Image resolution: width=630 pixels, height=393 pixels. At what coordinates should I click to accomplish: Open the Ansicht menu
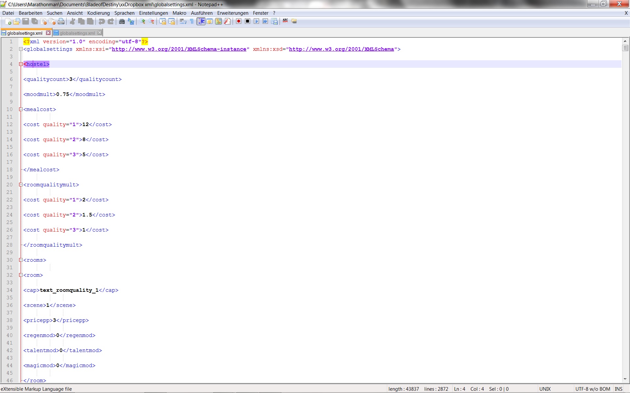75,13
